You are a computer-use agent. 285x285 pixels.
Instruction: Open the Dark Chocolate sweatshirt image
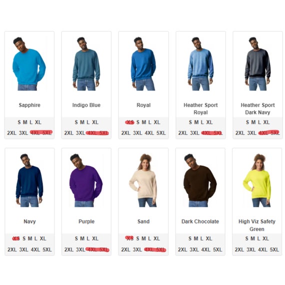pyautogui.click(x=200, y=180)
